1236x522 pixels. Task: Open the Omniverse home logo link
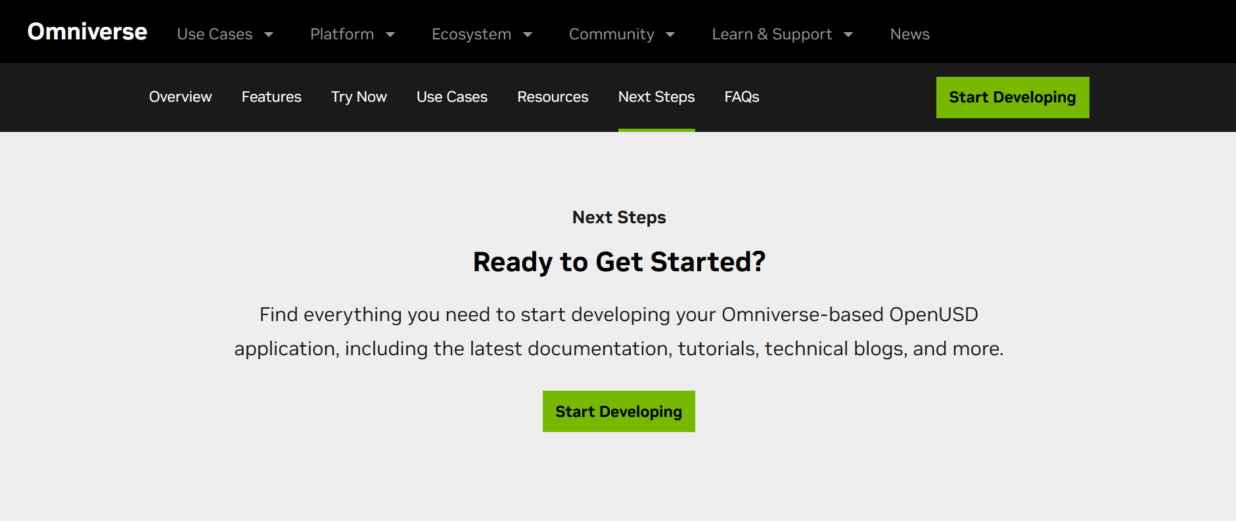[x=87, y=32]
